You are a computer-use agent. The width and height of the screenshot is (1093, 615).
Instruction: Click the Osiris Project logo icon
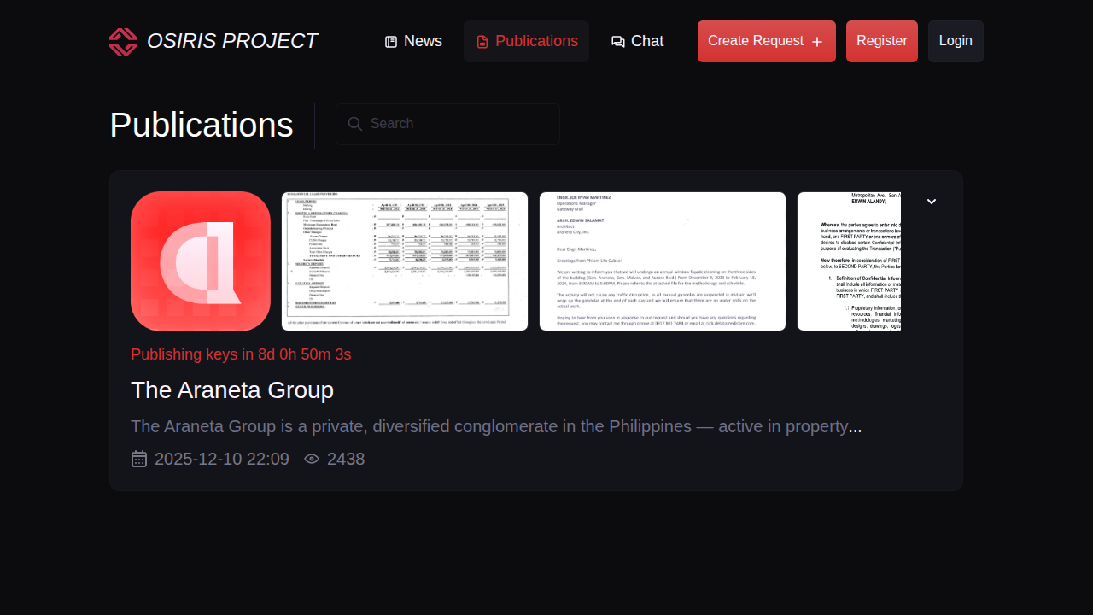(123, 41)
